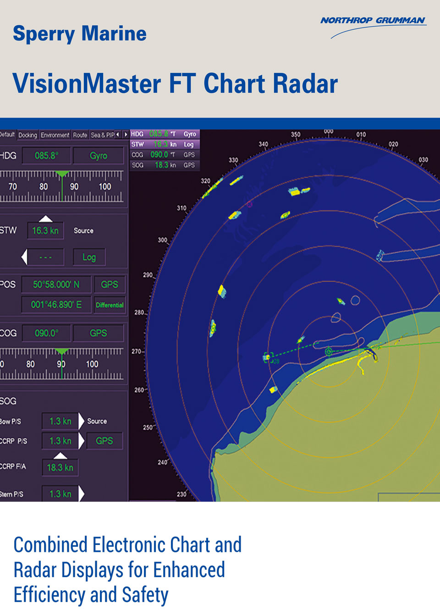Click the left tab scroll arrow
Image resolution: width=440 pixels, height=612 pixels.
coord(118,134)
